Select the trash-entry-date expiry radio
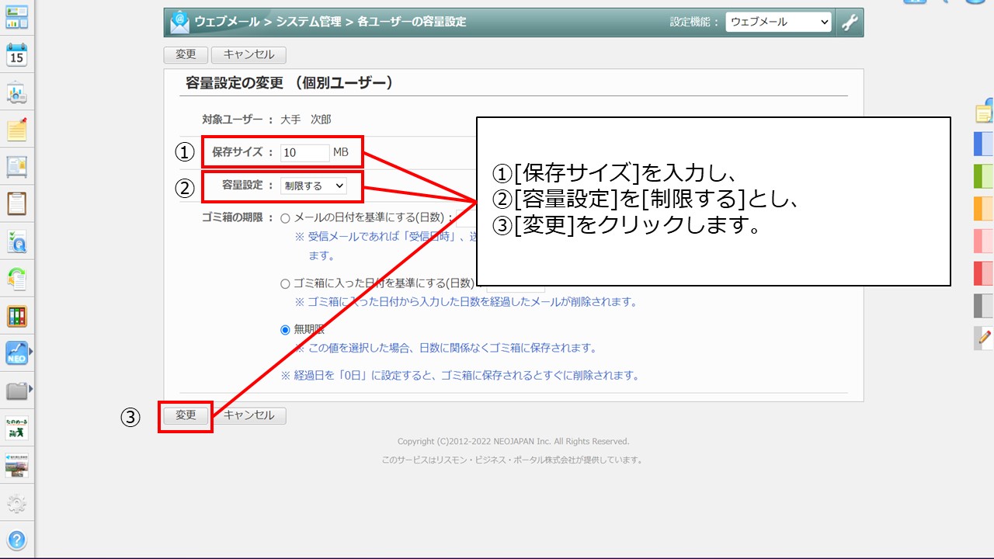The image size is (994, 559). click(x=285, y=283)
